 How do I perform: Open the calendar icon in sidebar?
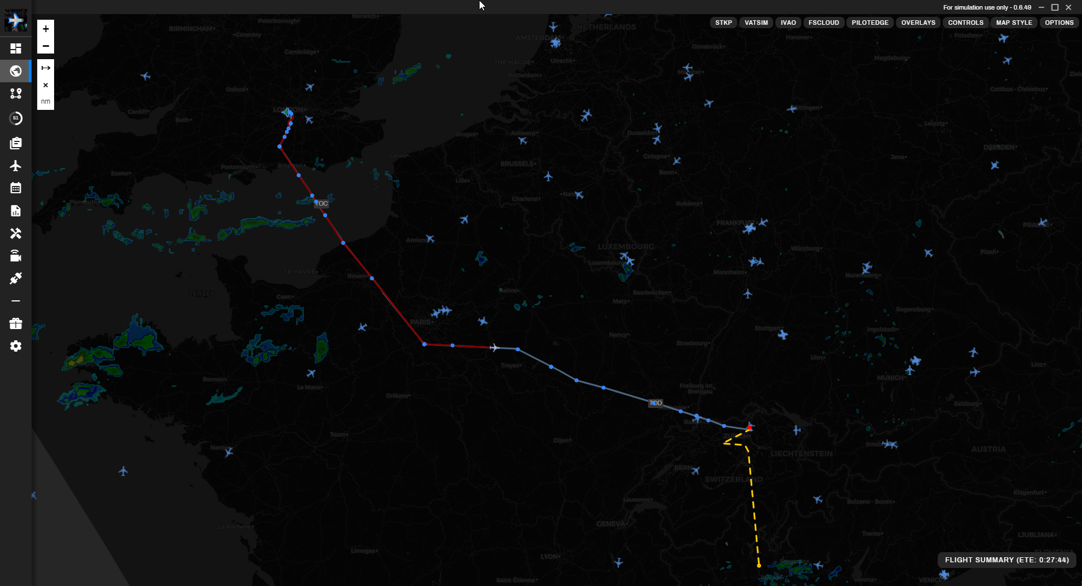[x=16, y=188]
